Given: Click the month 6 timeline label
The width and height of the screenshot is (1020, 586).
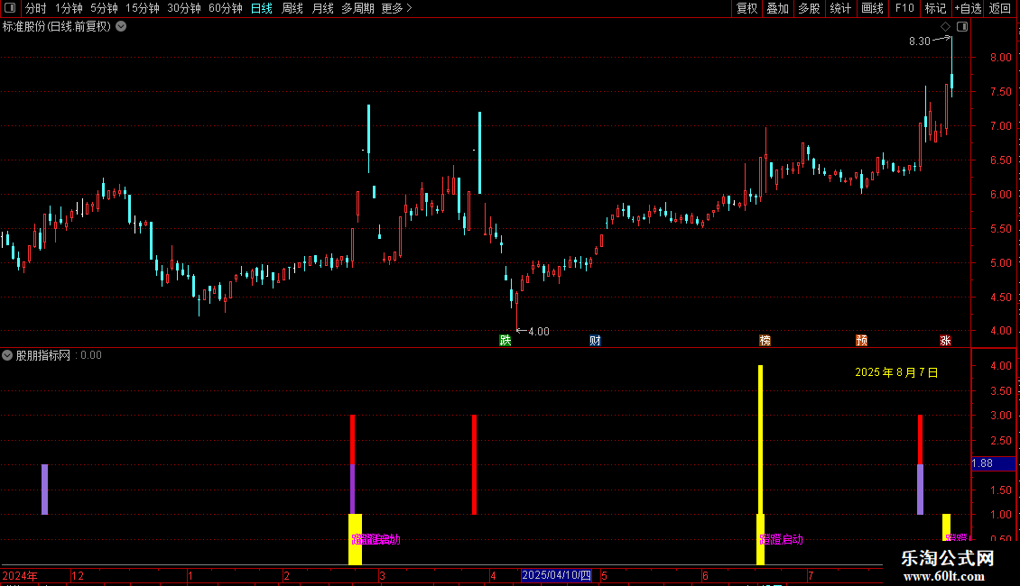Looking at the screenshot, I should tap(705, 575).
